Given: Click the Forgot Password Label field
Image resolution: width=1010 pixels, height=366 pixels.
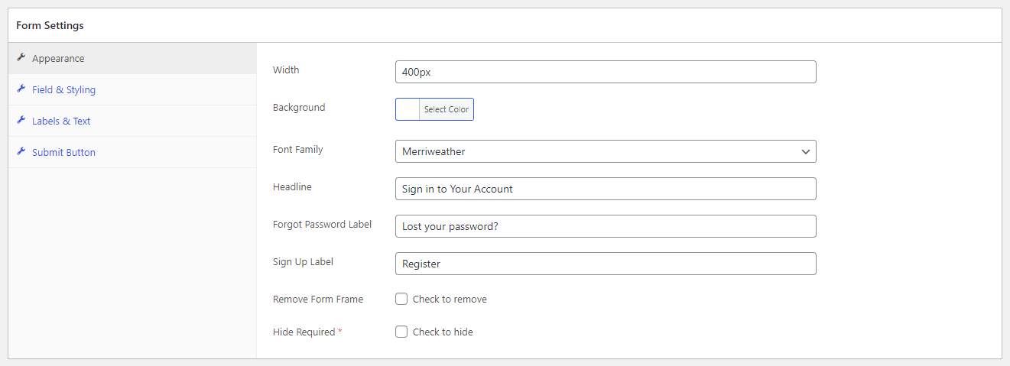Looking at the screenshot, I should (x=606, y=226).
